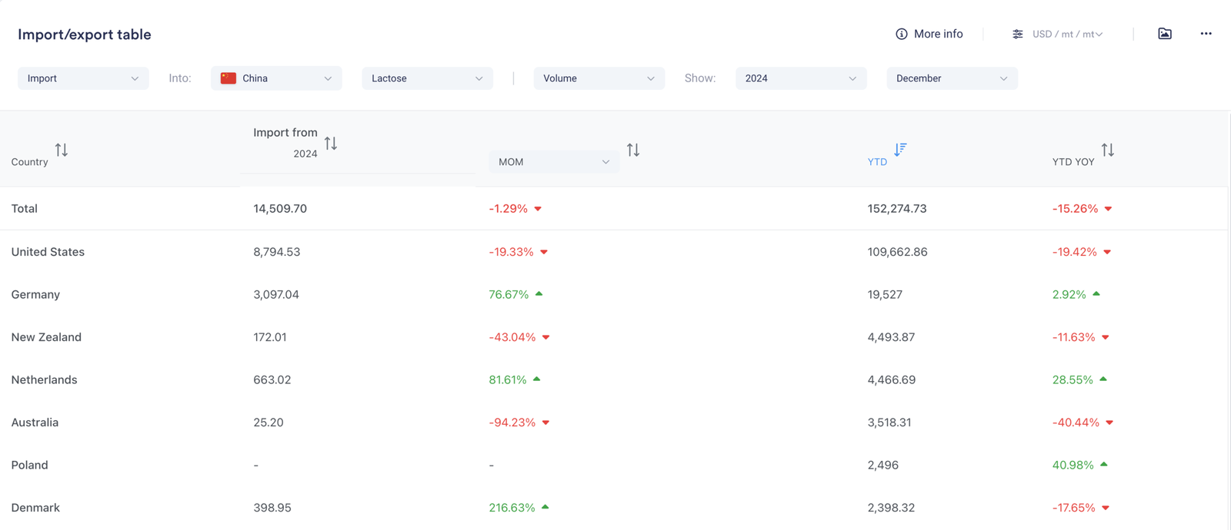Sort by YTD YOY column
The image size is (1231, 530).
[x=1107, y=151]
